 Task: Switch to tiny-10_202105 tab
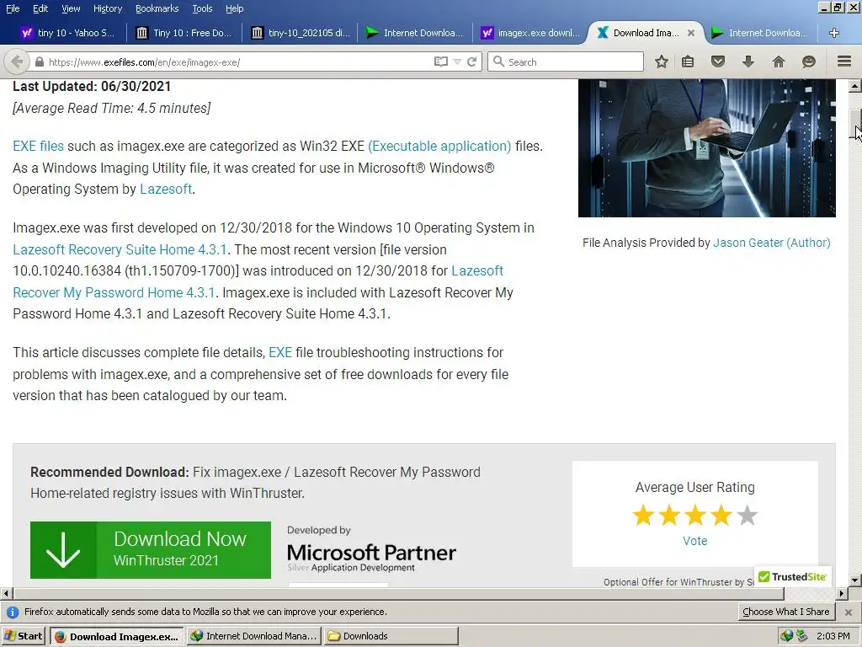click(x=301, y=33)
